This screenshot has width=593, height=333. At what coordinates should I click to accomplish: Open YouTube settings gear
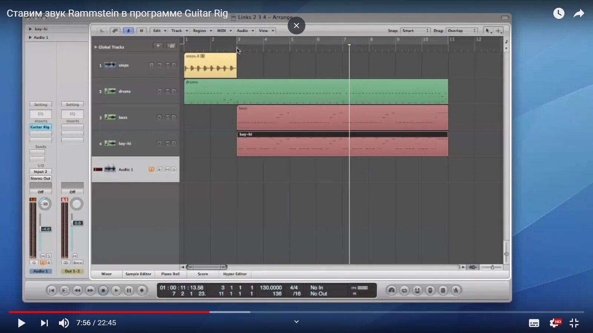click(555, 323)
